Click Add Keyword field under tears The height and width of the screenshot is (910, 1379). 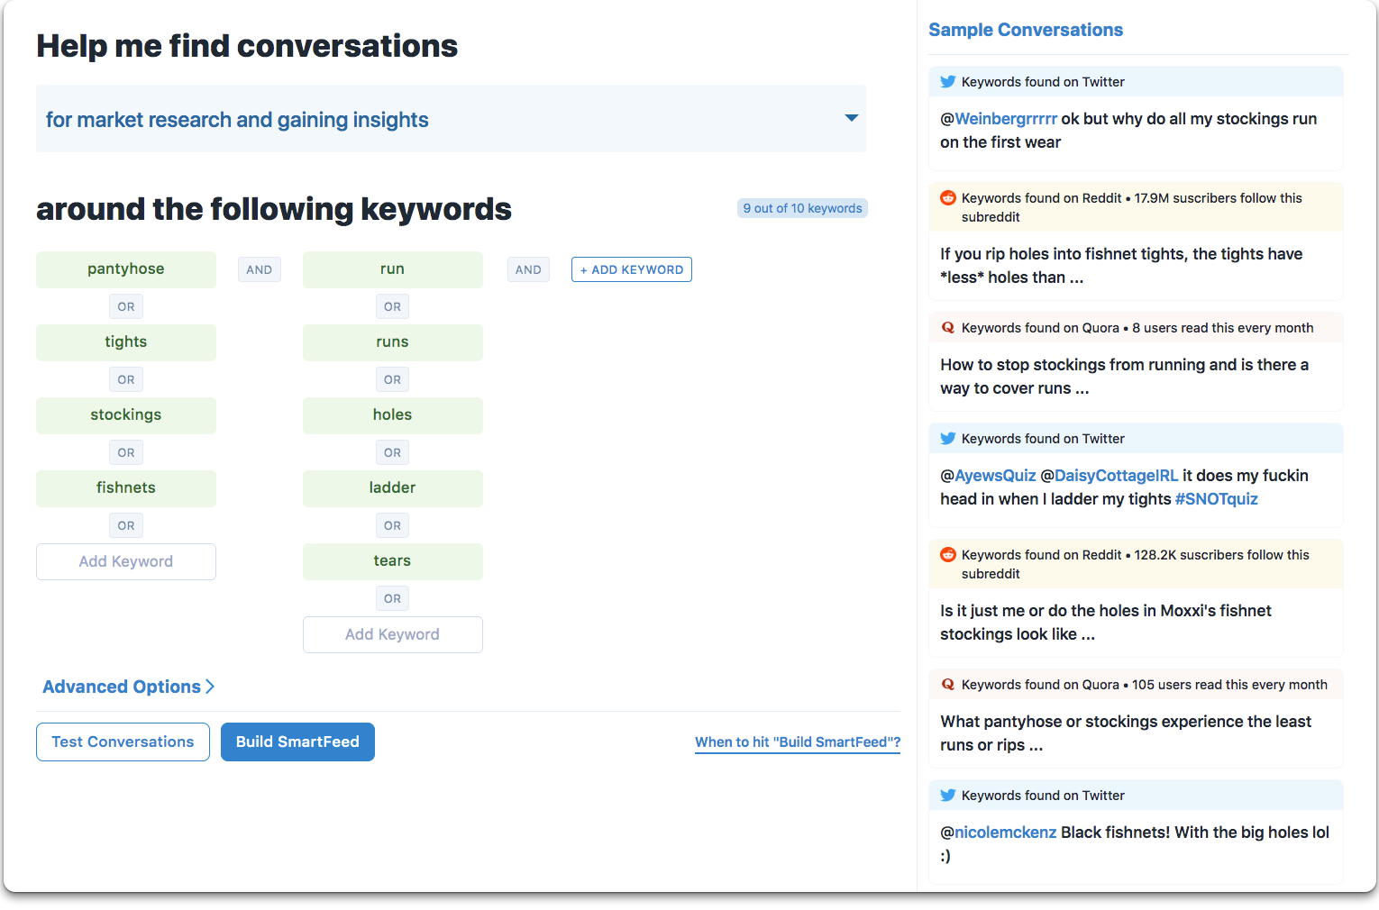tap(392, 634)
